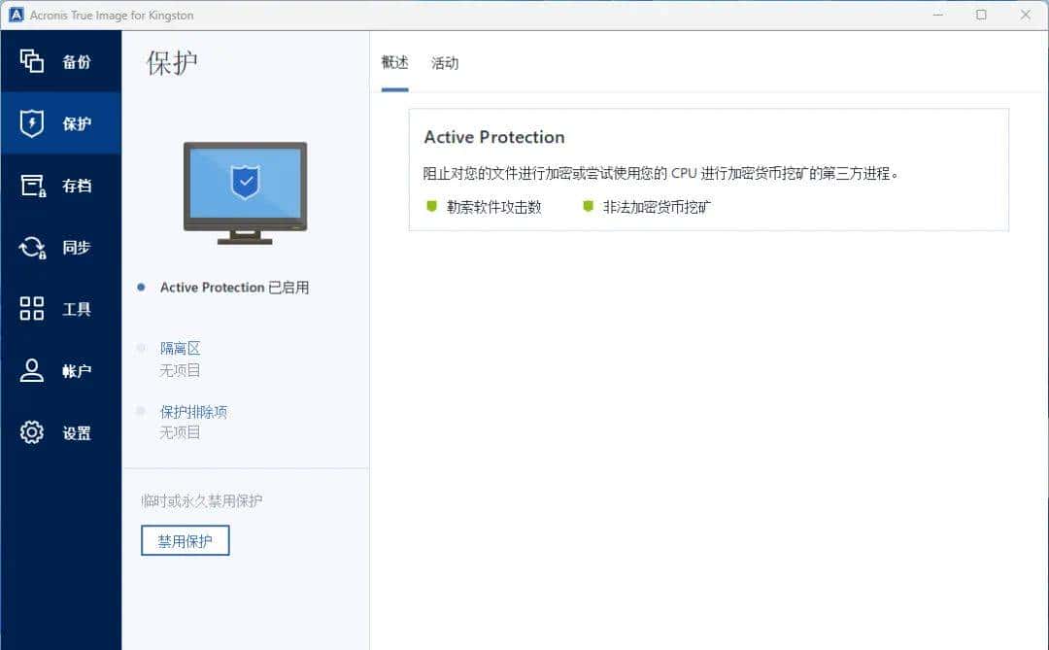This screenshot has width=1049, height=650.
Task: Click the blue status dot beside Active Protection
Action: click(x=143, y=288)
